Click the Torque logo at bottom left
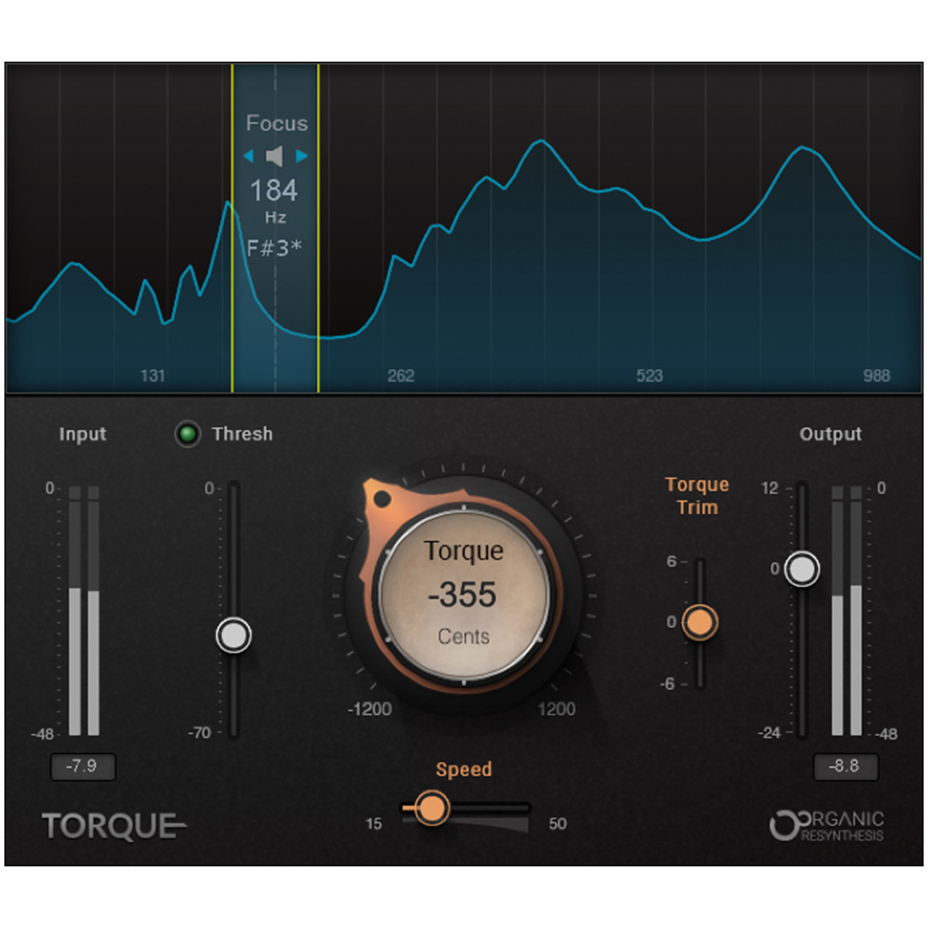 click(x=113, y=826)
